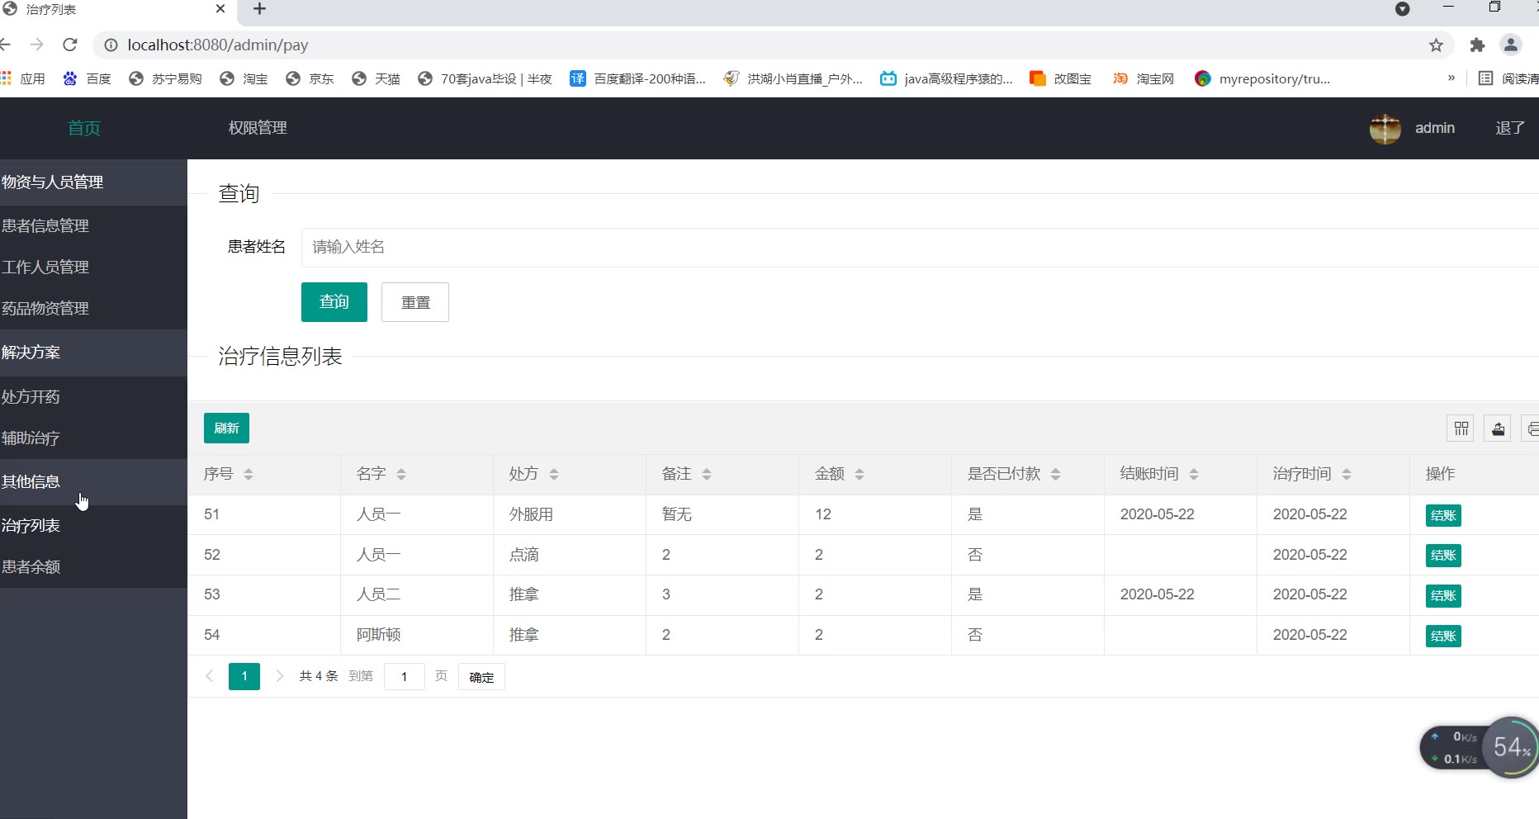Open Chrome tab search dropdown arrow
Screen dimensions: 1539x819
pos(1402,9)
